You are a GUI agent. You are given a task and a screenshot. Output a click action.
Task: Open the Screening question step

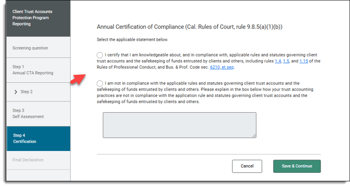(x=38, y=48)
